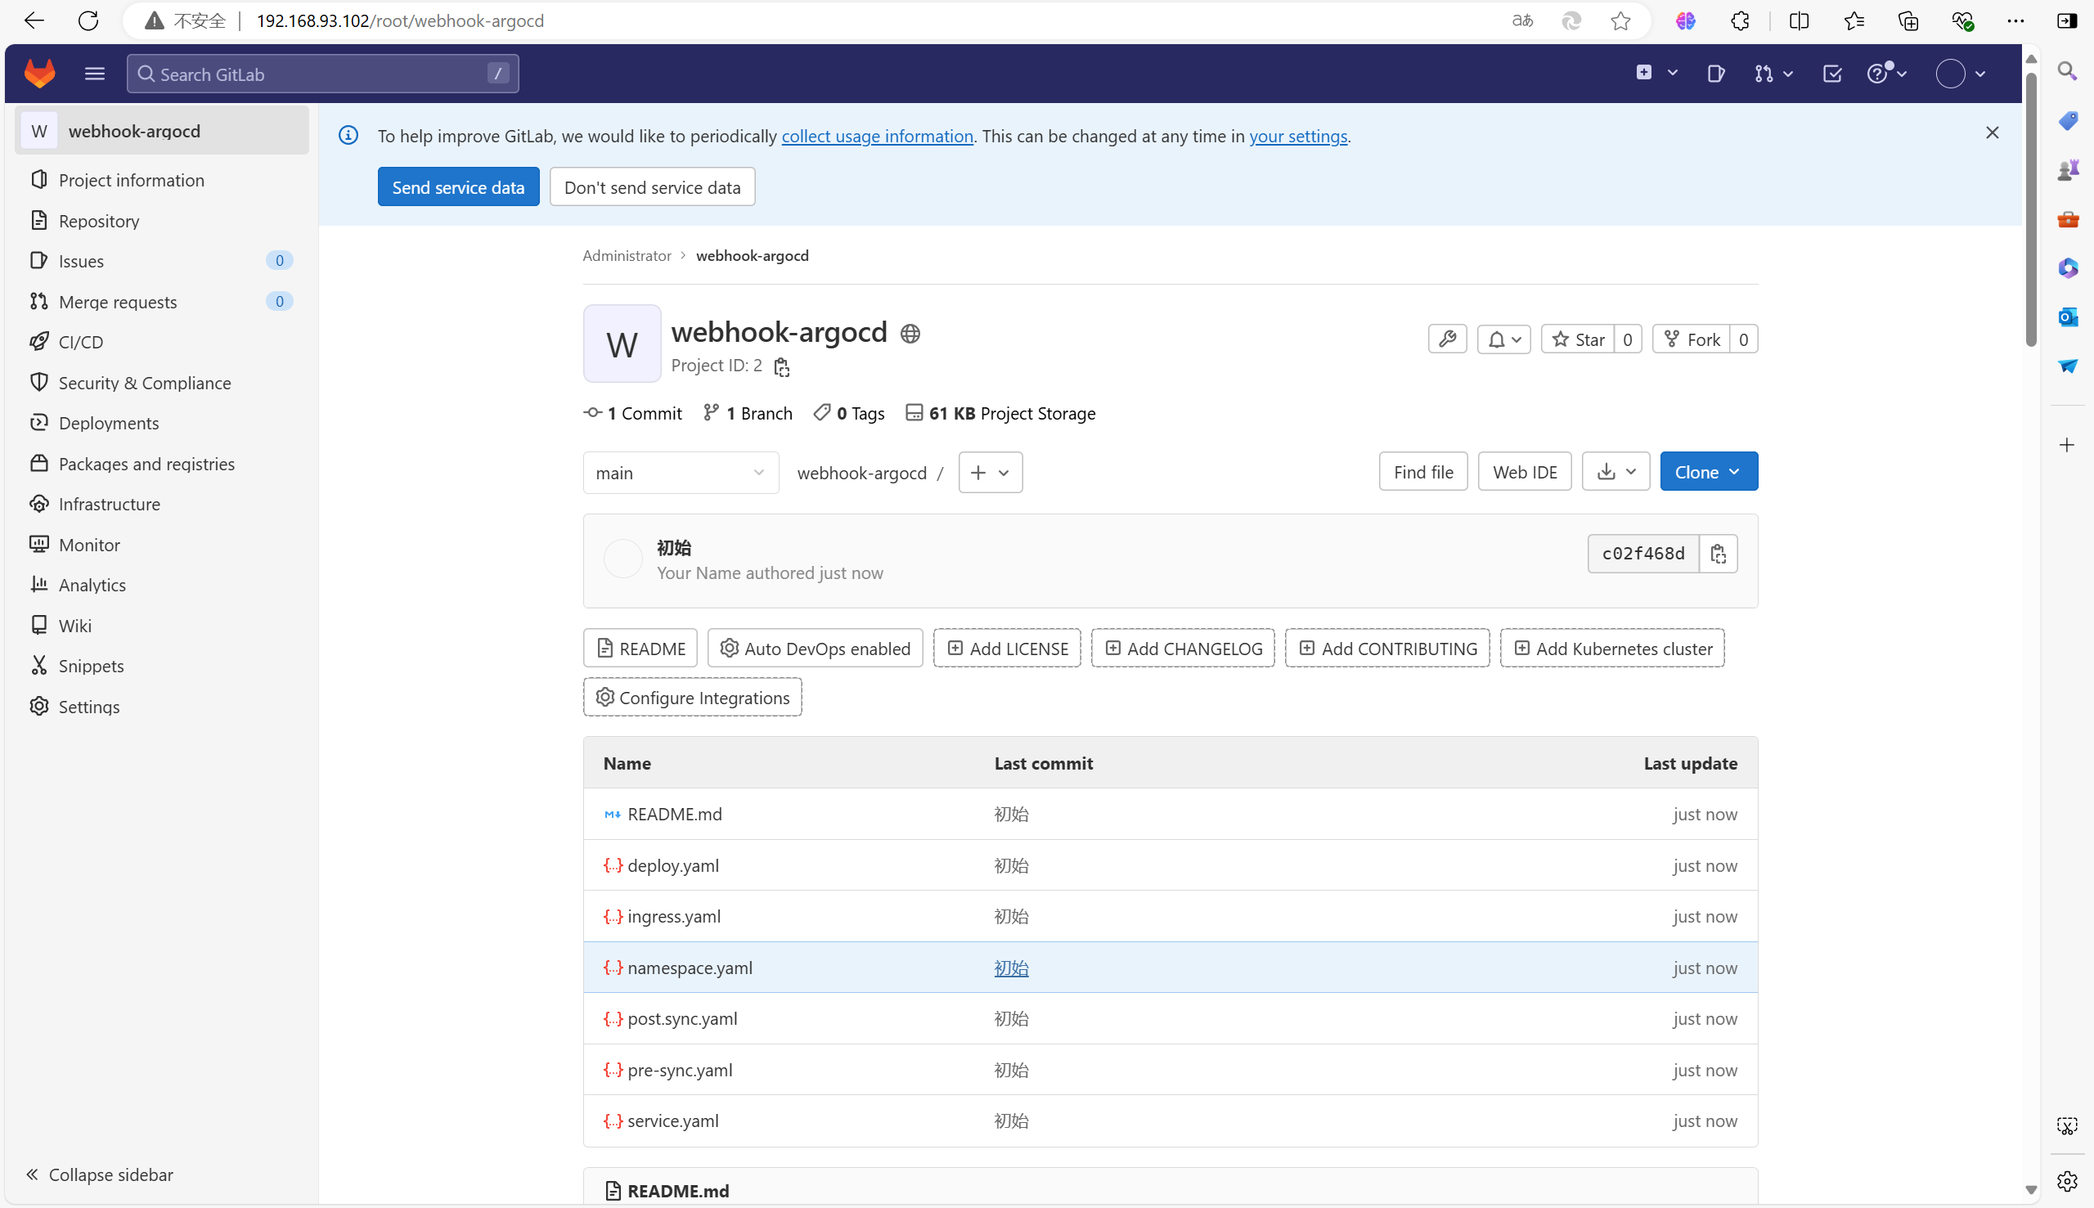Go back with browser back arrow
This screenshot has height=1208, width=2094.
(x=34, y=20)
